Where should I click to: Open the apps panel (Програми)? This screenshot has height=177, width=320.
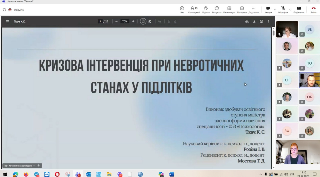click(242, 10)
